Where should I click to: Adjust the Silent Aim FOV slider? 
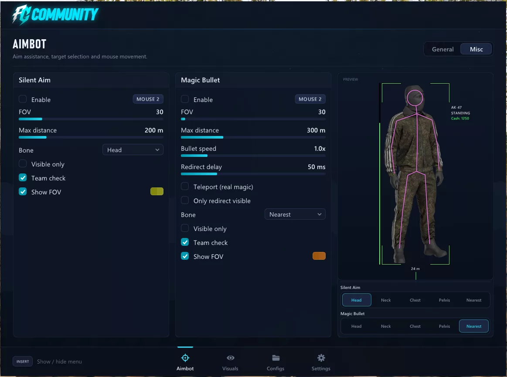[x=91, y=119]
